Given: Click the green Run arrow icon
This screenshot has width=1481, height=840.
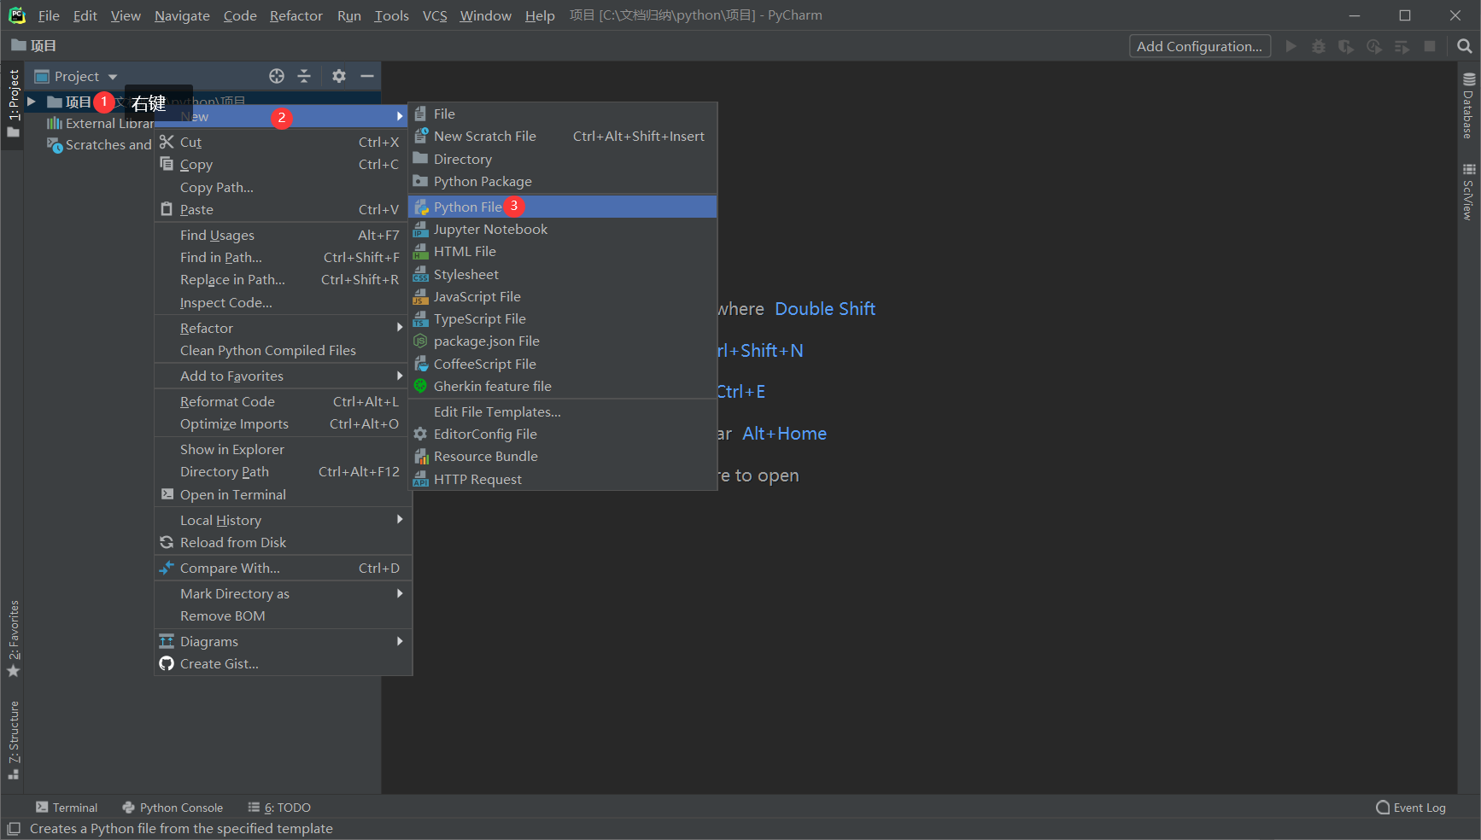Looking at the screenshot, I should point(1291,46).
